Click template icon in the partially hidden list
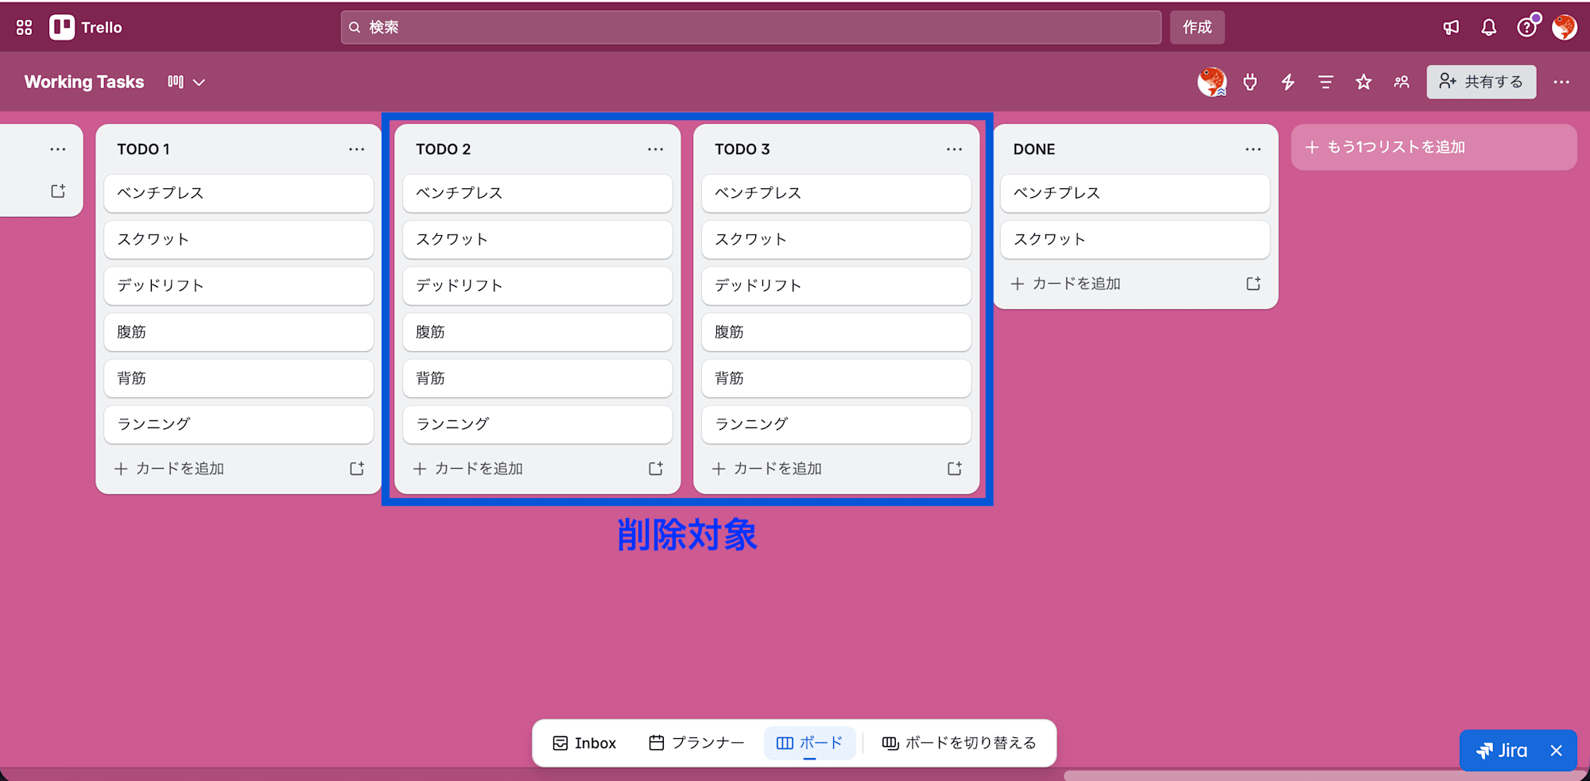The image size is (1590, 781). (58, 191)
